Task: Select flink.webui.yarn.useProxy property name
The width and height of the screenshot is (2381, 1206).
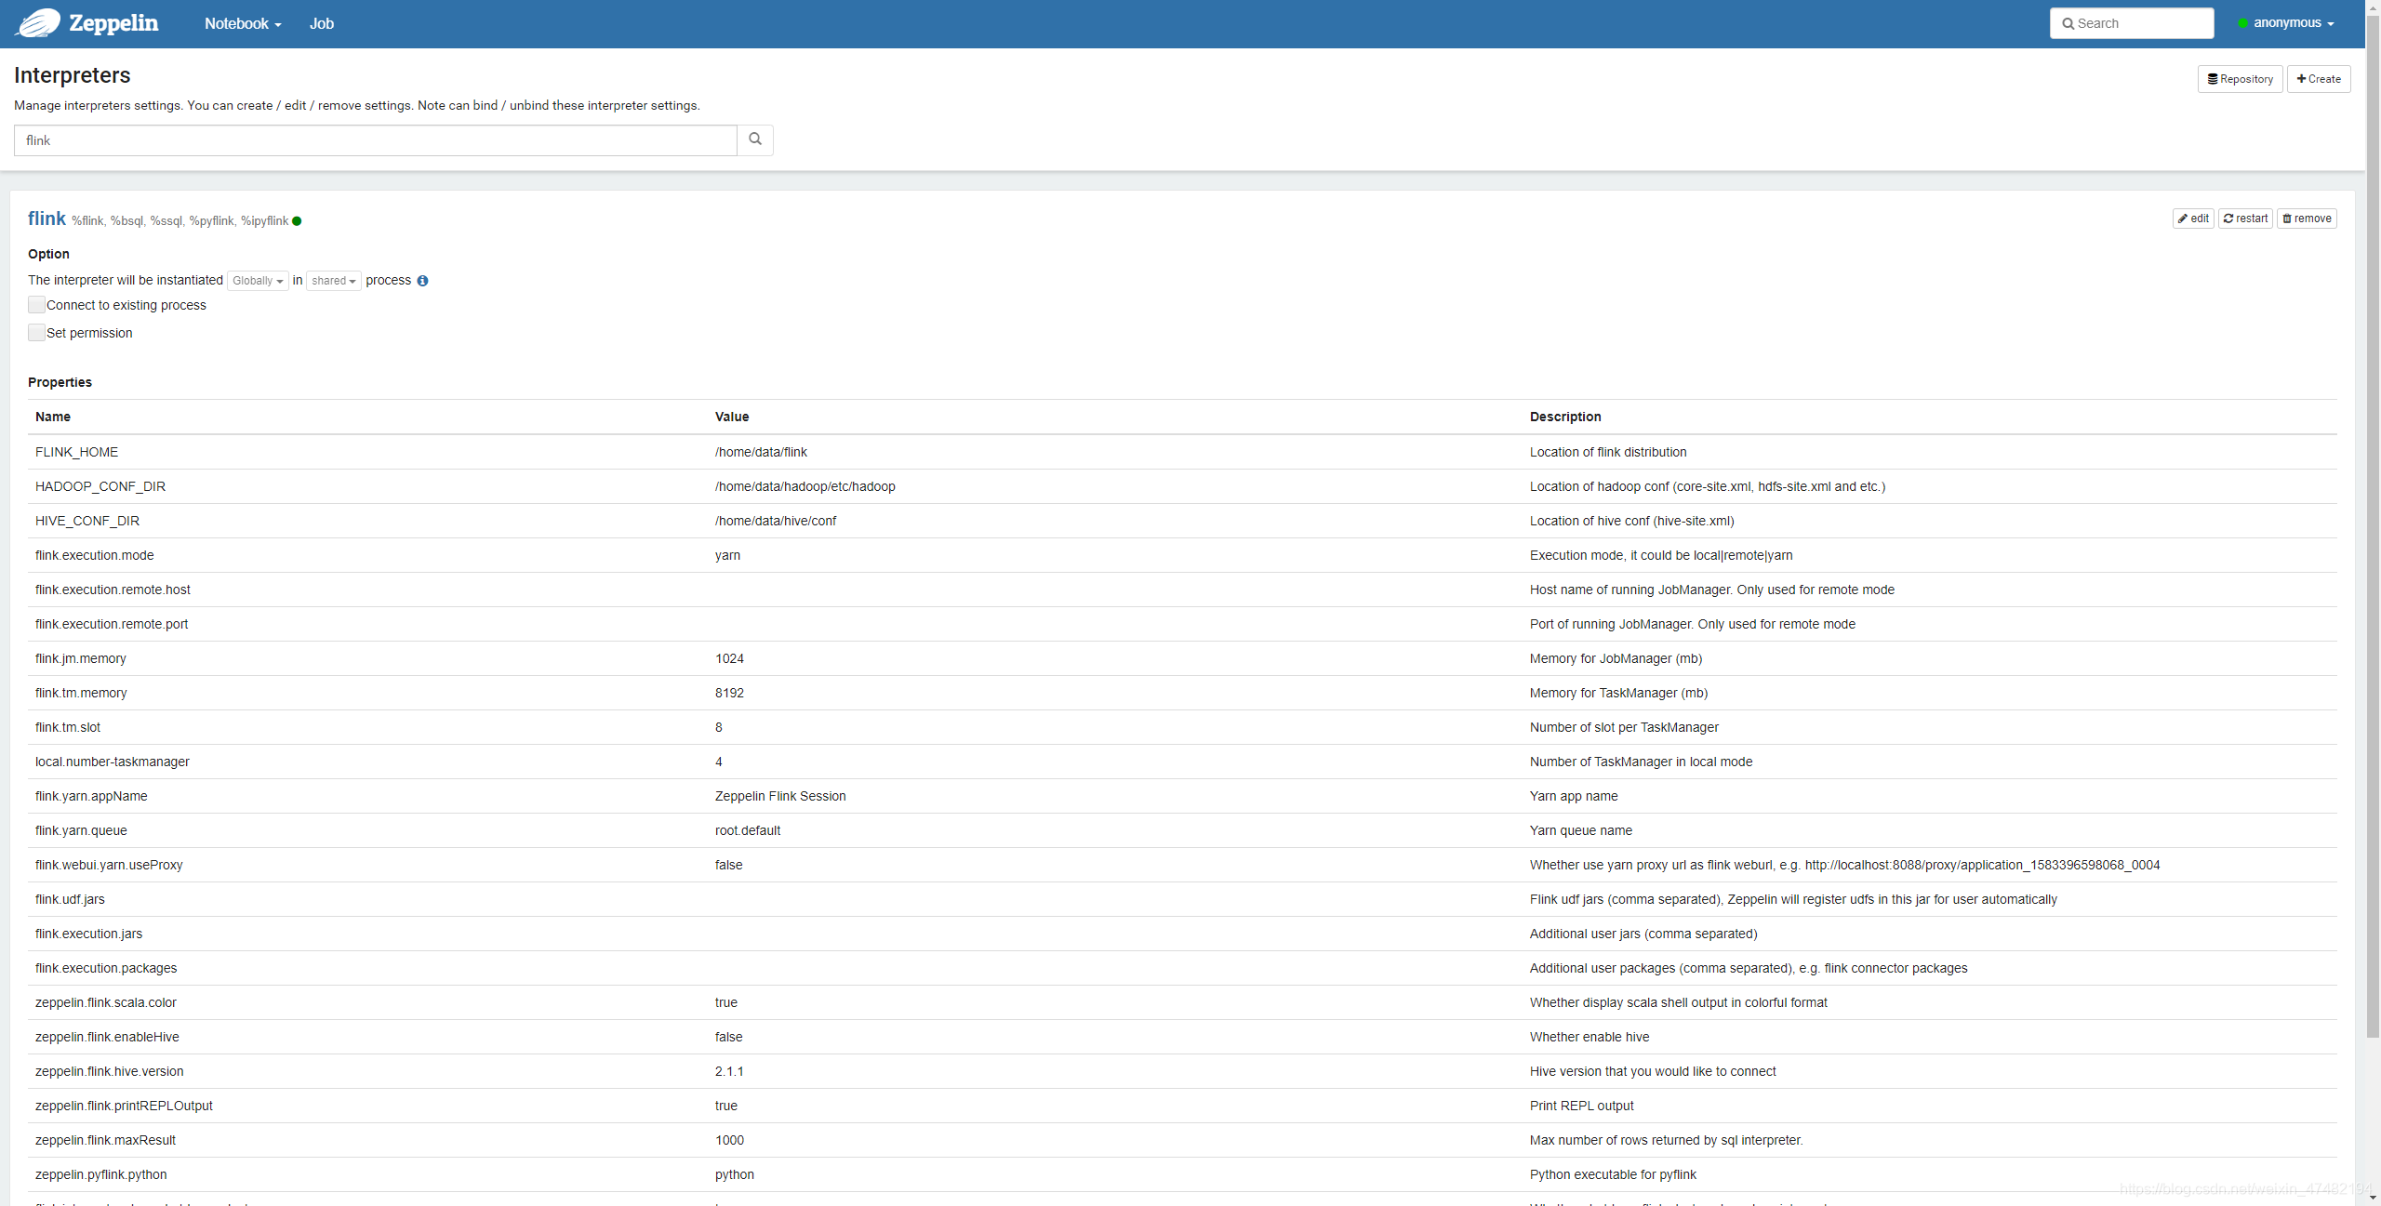Action: (109, 865)
